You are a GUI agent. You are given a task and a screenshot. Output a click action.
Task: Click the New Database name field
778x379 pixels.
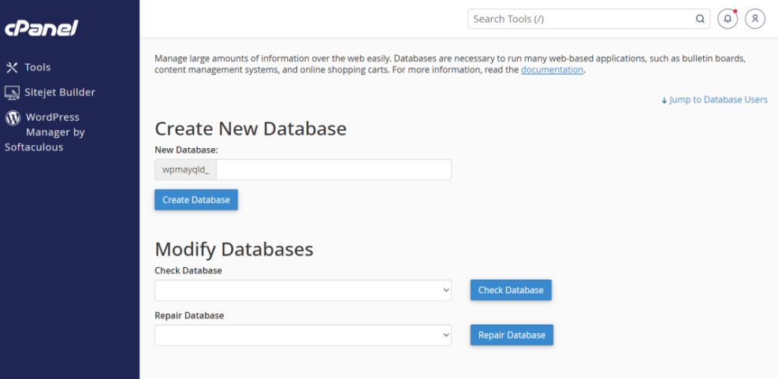coord(334,169)
